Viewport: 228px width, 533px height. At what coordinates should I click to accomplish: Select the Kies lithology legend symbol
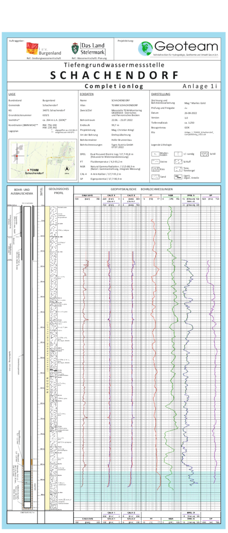[x=155, y=169]
